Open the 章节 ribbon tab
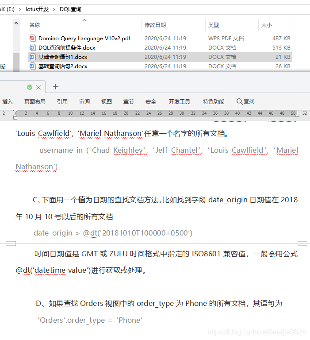310x340 pixels. [129, 101]
